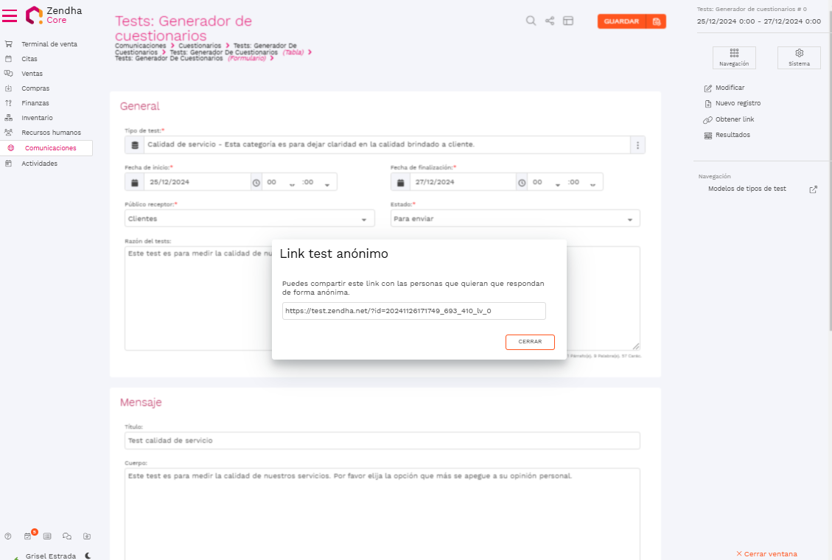Click the Obtener link option
832x560 pixels.
(734, 119)
